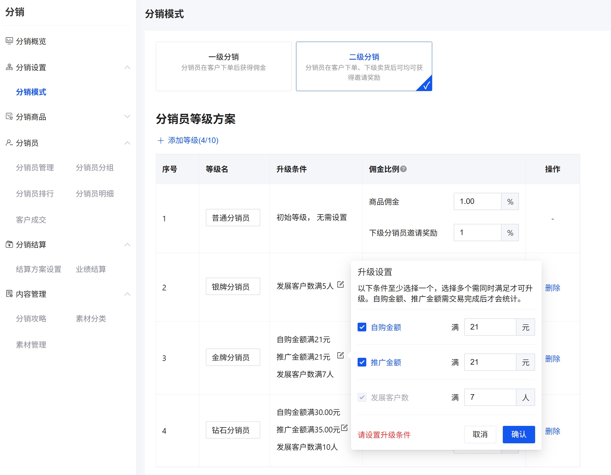
Task: Uncheck the 自购金额 condition checkbox
Action: pyautogui.click(x=362, y=327)
